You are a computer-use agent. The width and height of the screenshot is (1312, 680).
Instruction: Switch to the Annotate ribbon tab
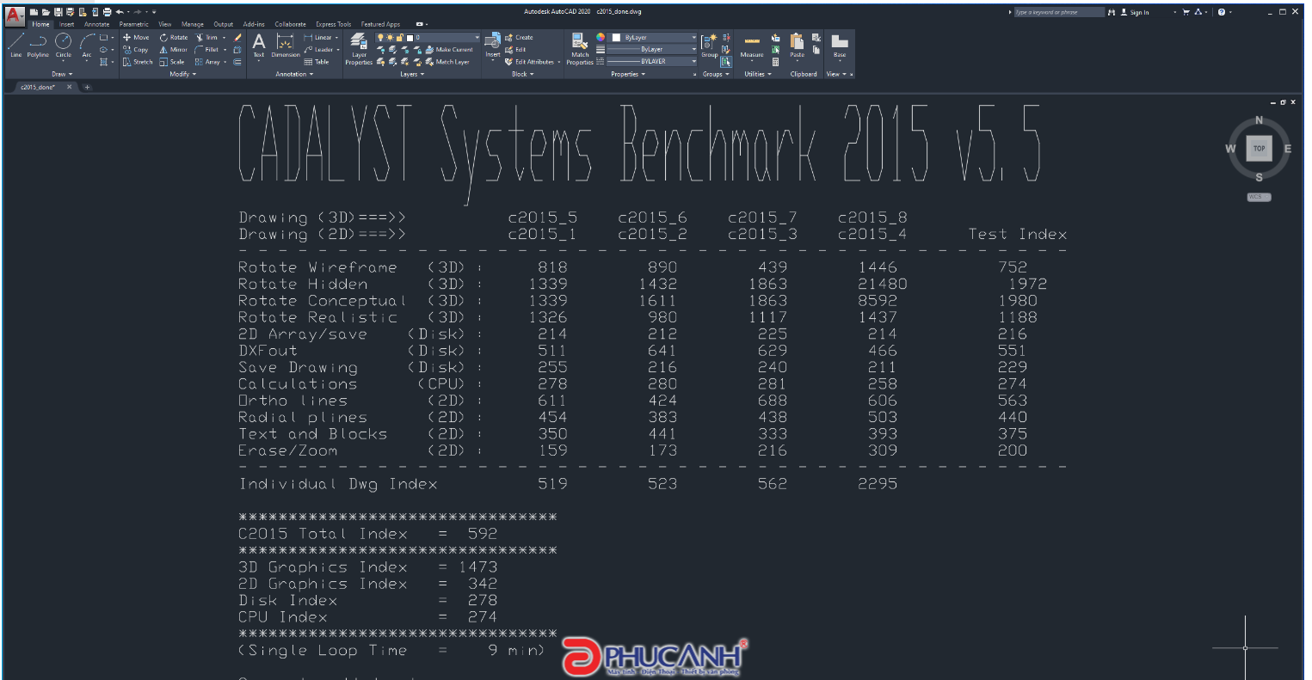pos(96,24)
